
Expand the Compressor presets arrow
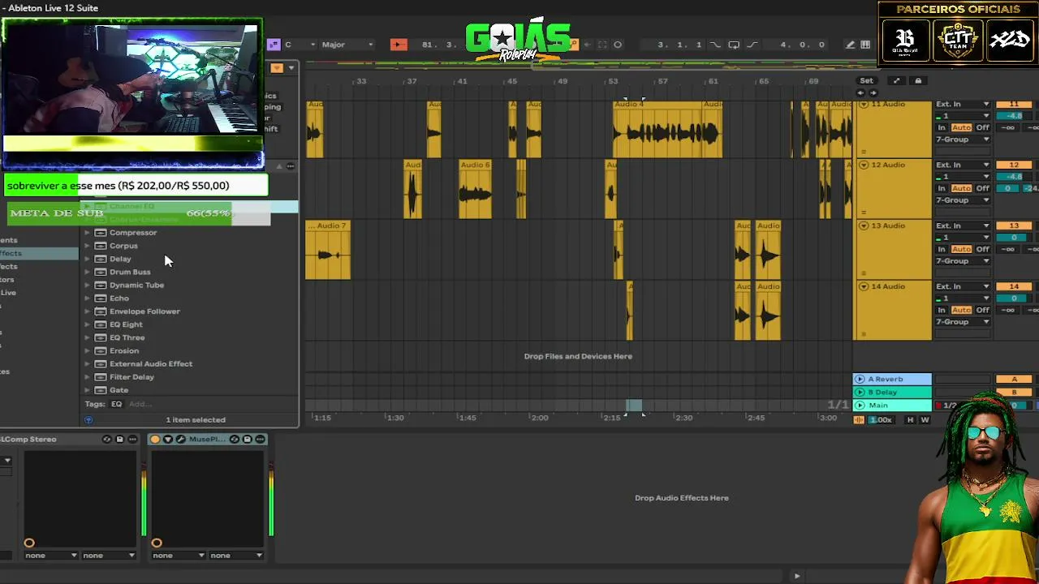(x=87, y=233)
